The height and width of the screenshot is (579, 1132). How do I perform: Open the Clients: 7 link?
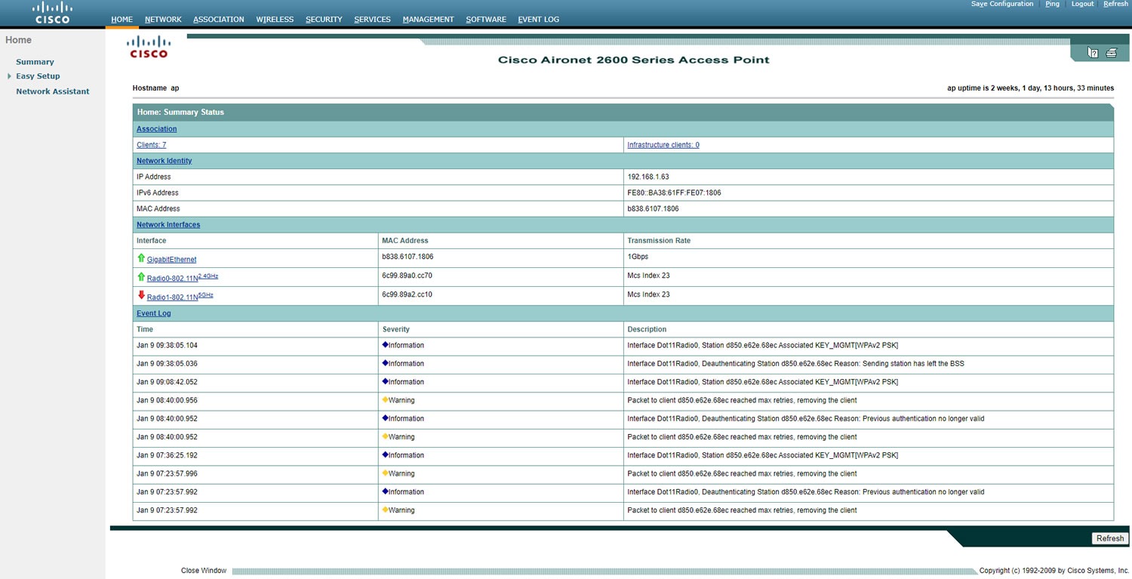click(151, 145)
